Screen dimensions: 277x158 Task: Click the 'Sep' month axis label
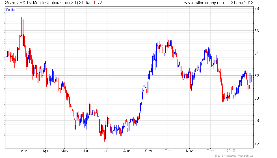(x=148, y=151)
